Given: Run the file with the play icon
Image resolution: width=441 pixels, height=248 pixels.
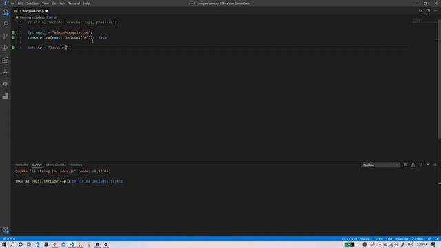Looking at the screenshot, I should pos(420,11).
